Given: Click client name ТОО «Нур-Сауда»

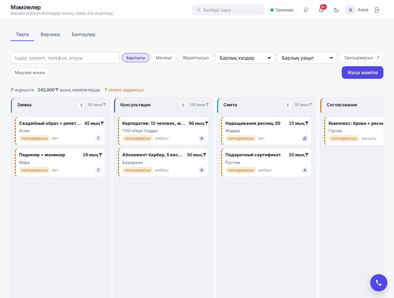Looking at the screenshot, I should point(140,131).
